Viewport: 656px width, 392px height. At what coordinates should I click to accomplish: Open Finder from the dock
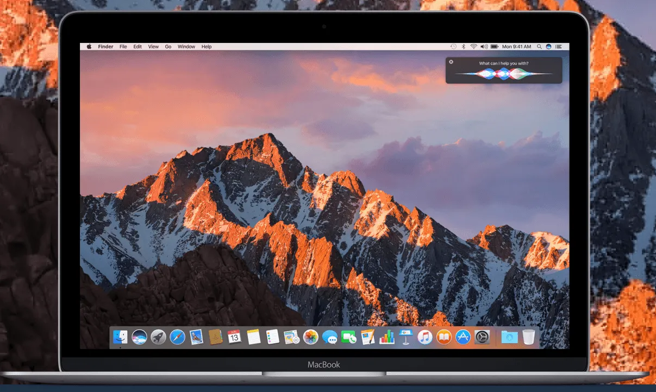point(120,337)
